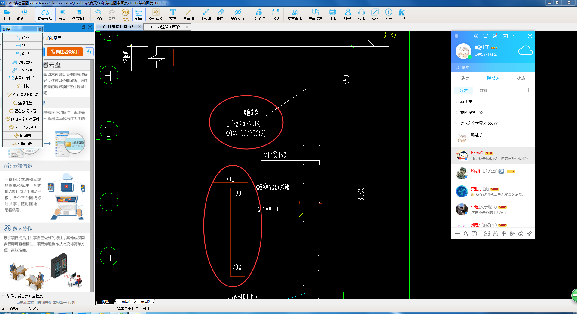Open the 快看云盘 cloud disk panel
Screen dimensions: 577x314
tap(45, 15)
